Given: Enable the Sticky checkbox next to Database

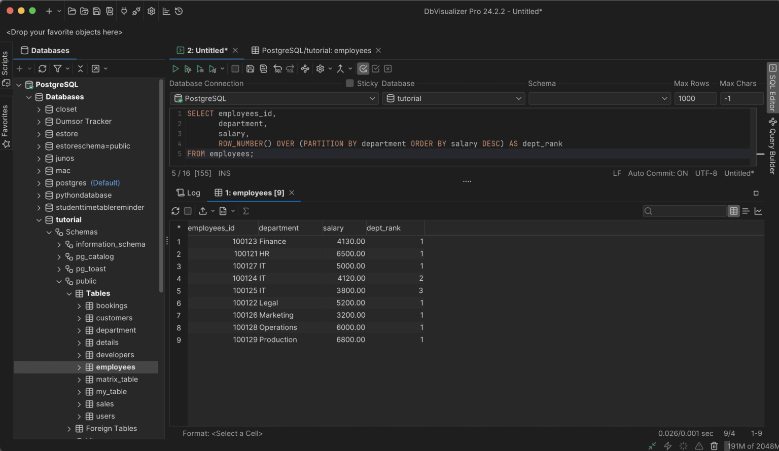Looking at the screenshot, I should [349, 83].
